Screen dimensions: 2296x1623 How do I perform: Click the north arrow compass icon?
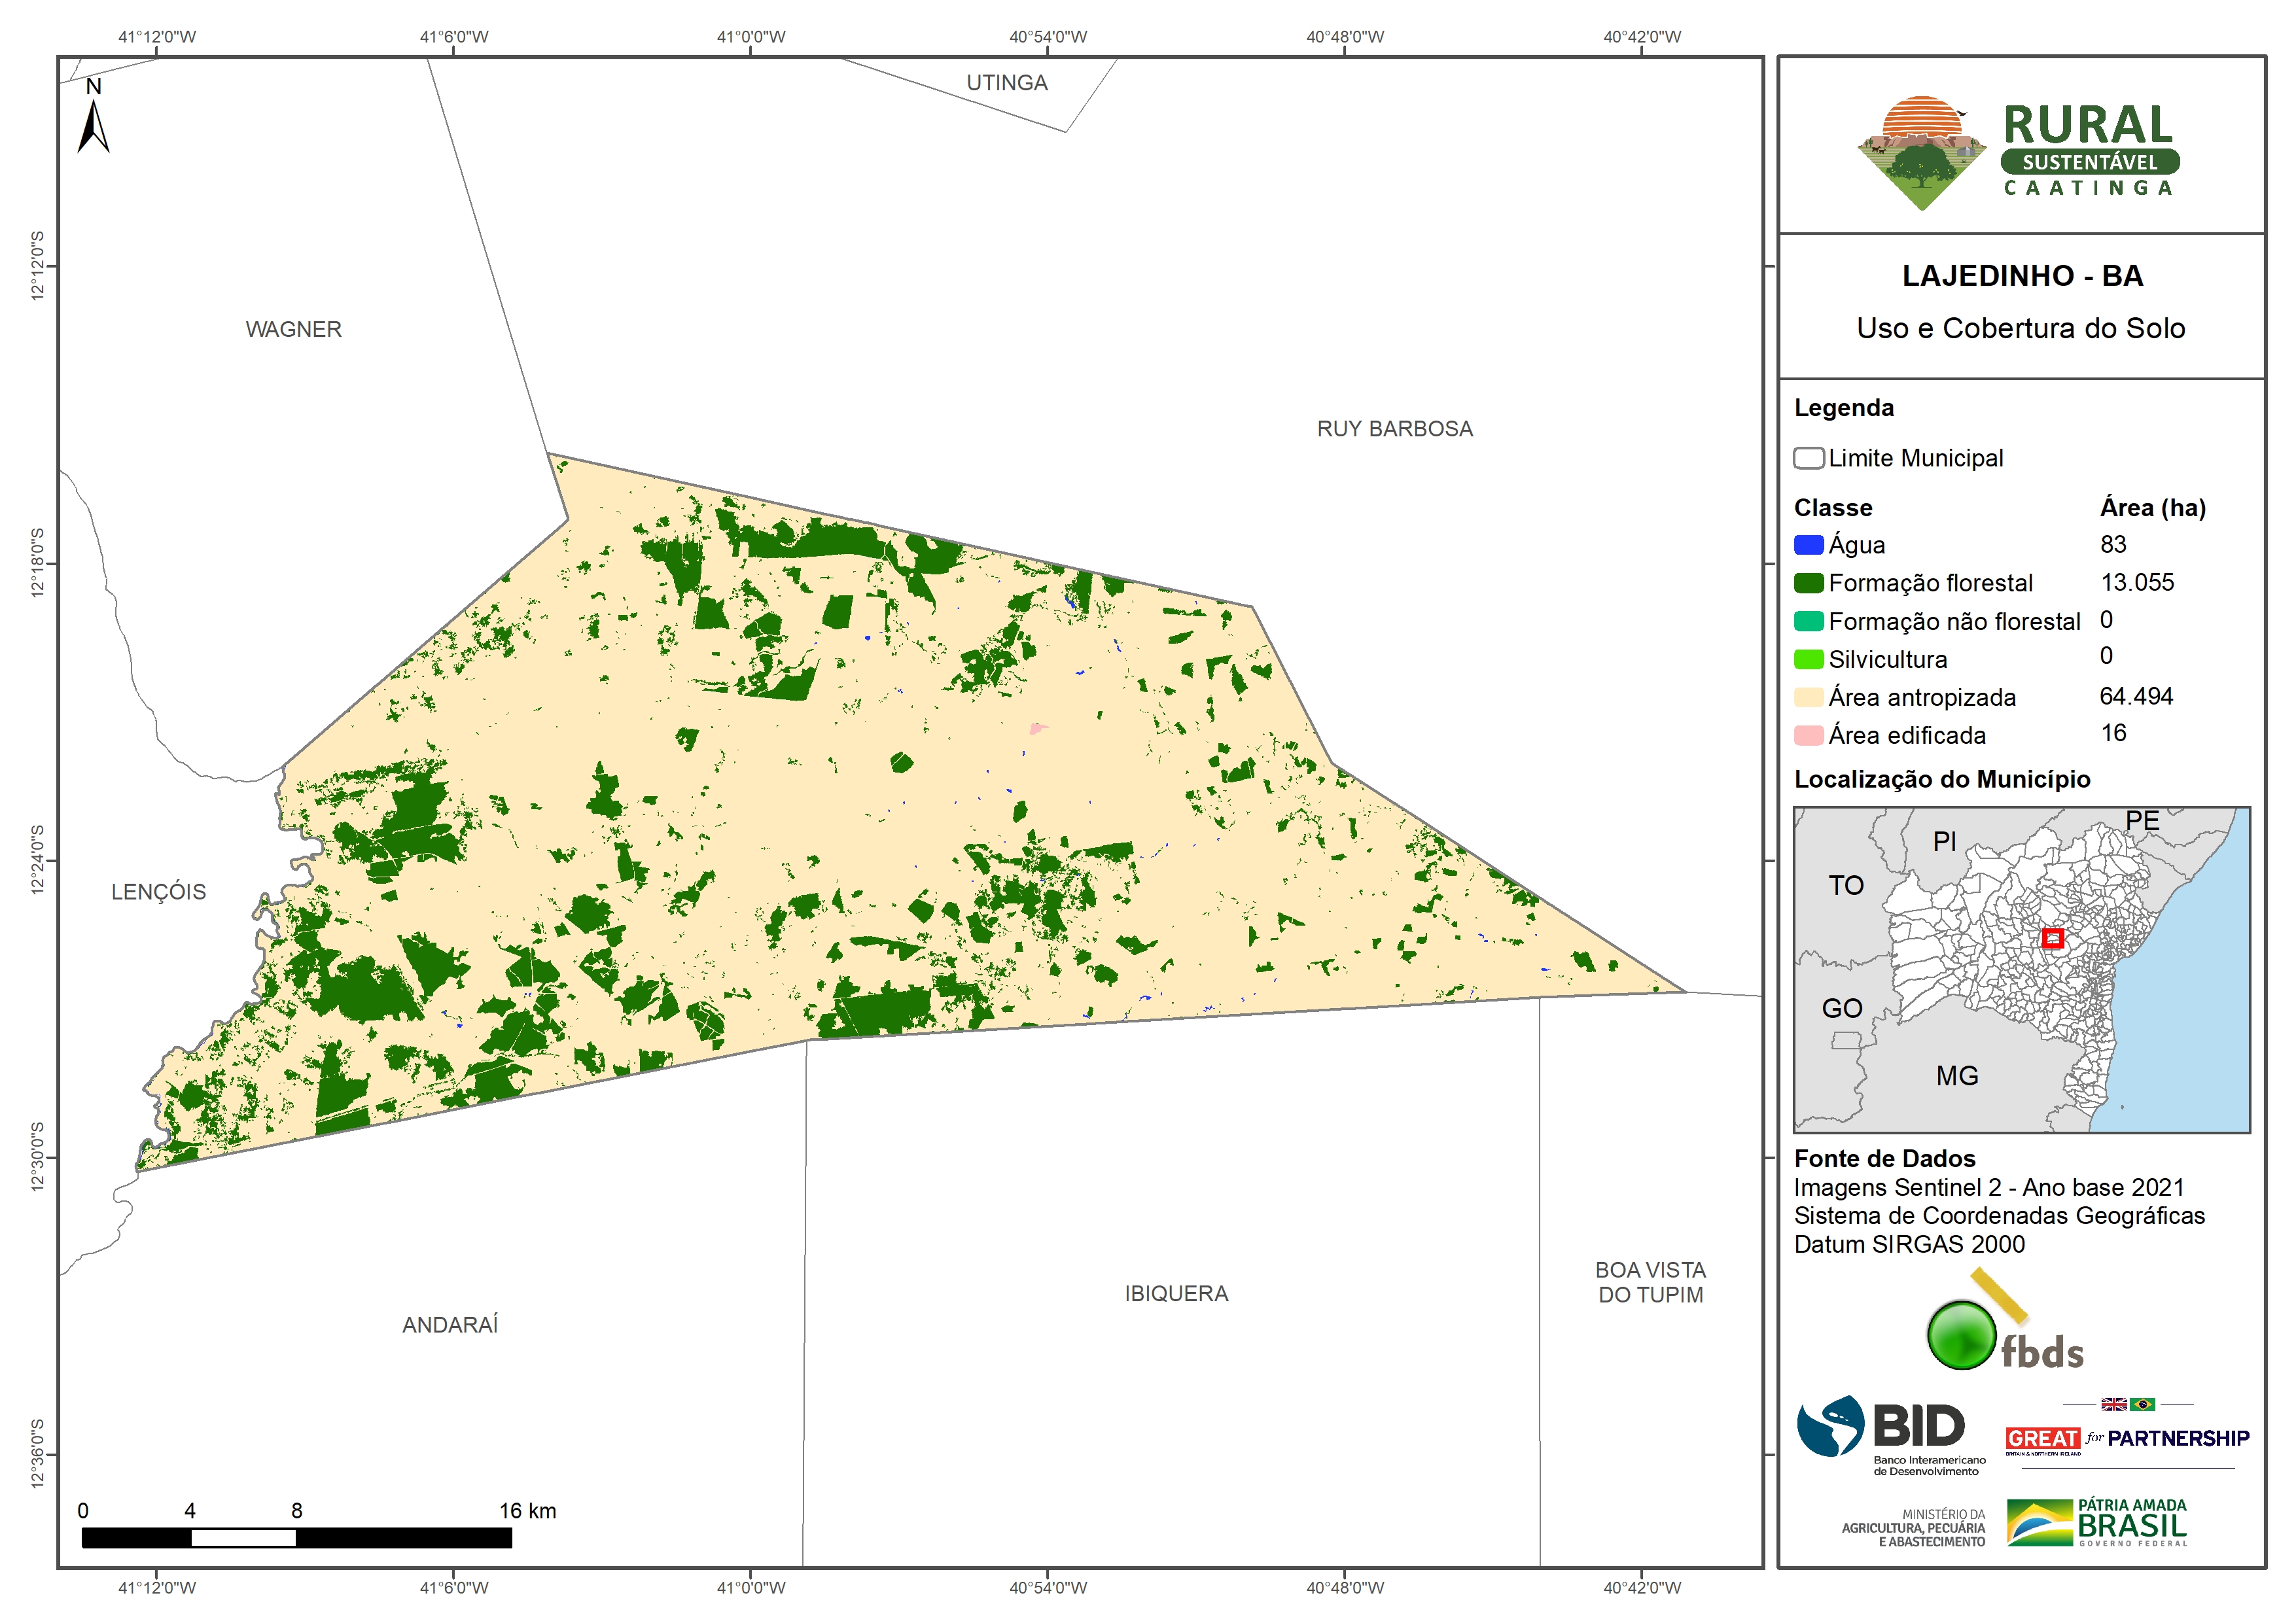(93, 125)
